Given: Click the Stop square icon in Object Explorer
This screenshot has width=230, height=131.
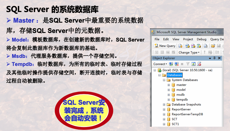Looking at the screenshot, I should (182, 64).
